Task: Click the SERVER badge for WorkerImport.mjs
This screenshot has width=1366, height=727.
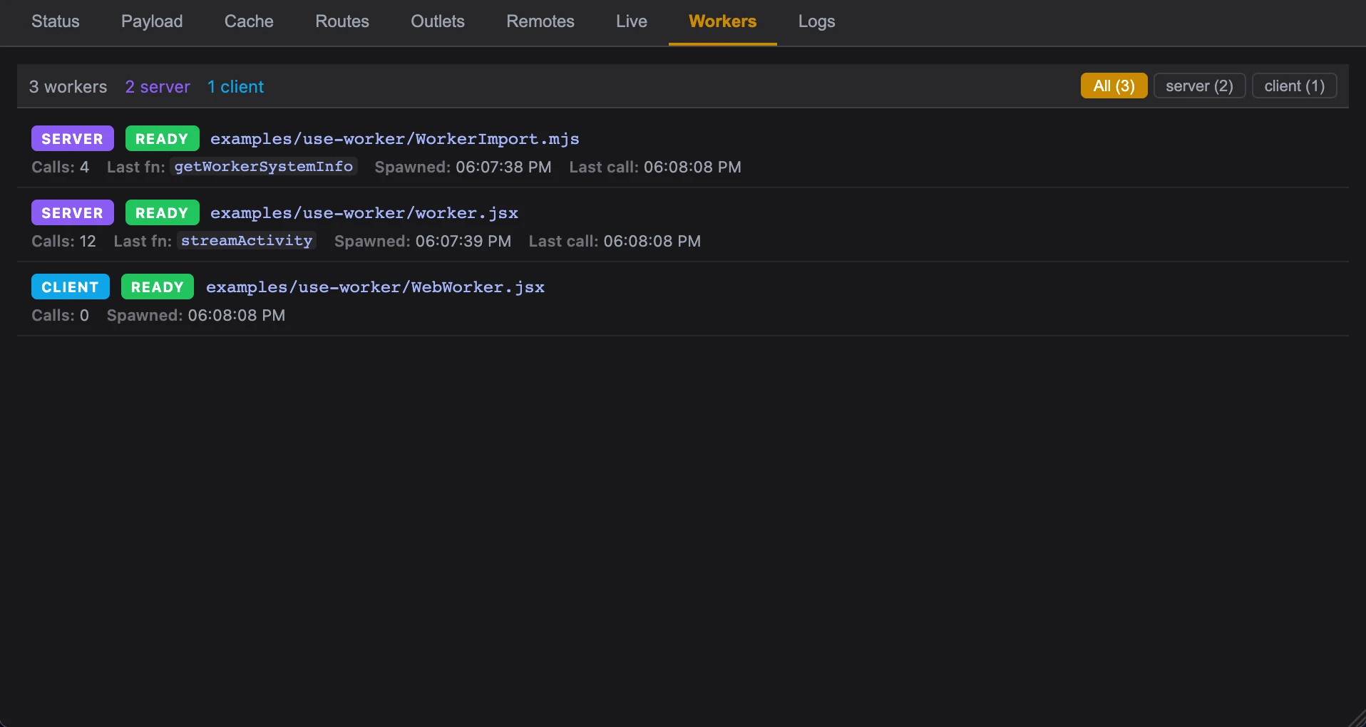Action: 72,139
